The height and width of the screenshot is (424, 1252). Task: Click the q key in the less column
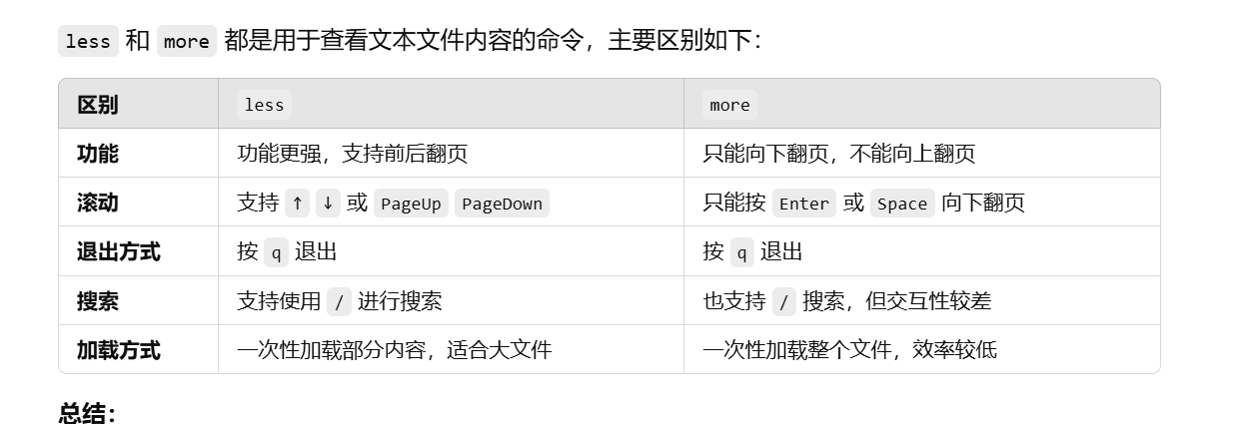276,252
